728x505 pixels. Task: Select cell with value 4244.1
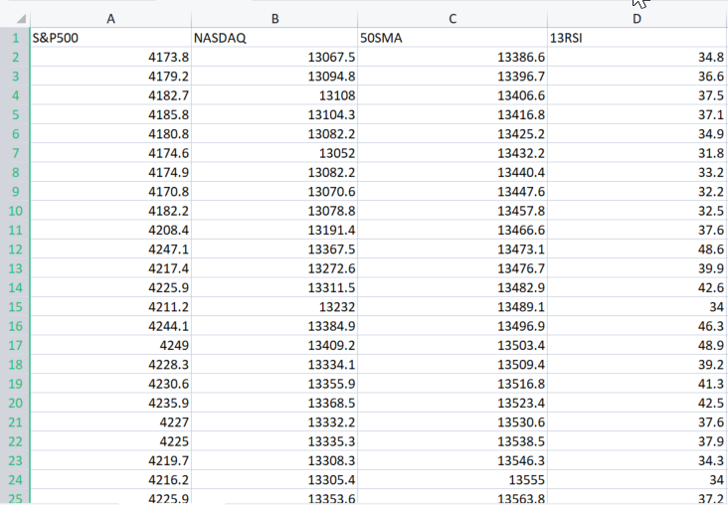point(110,326)
